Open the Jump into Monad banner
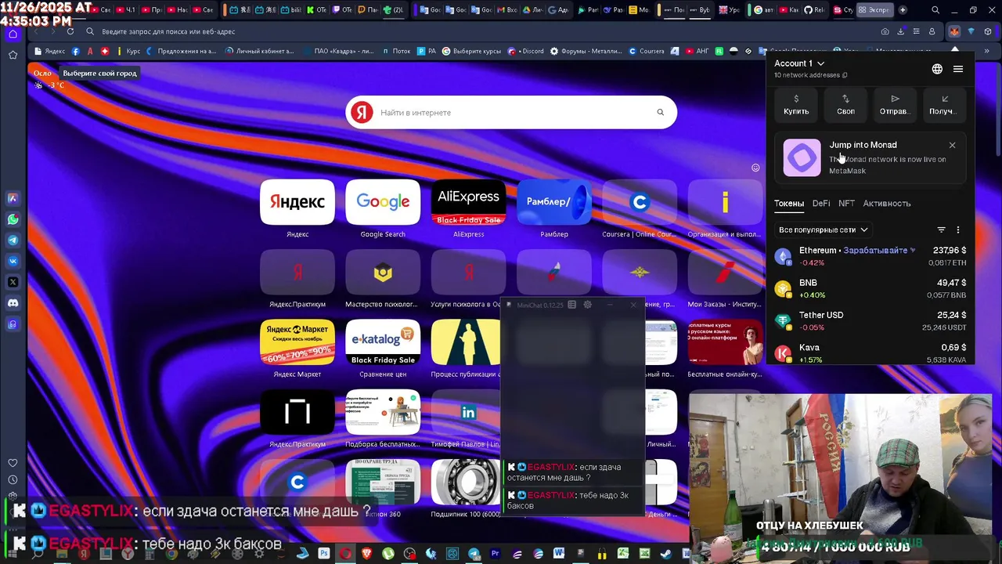Image resolution: width=1002 pixels, height=564 pixels. click(x=870, y=158)
